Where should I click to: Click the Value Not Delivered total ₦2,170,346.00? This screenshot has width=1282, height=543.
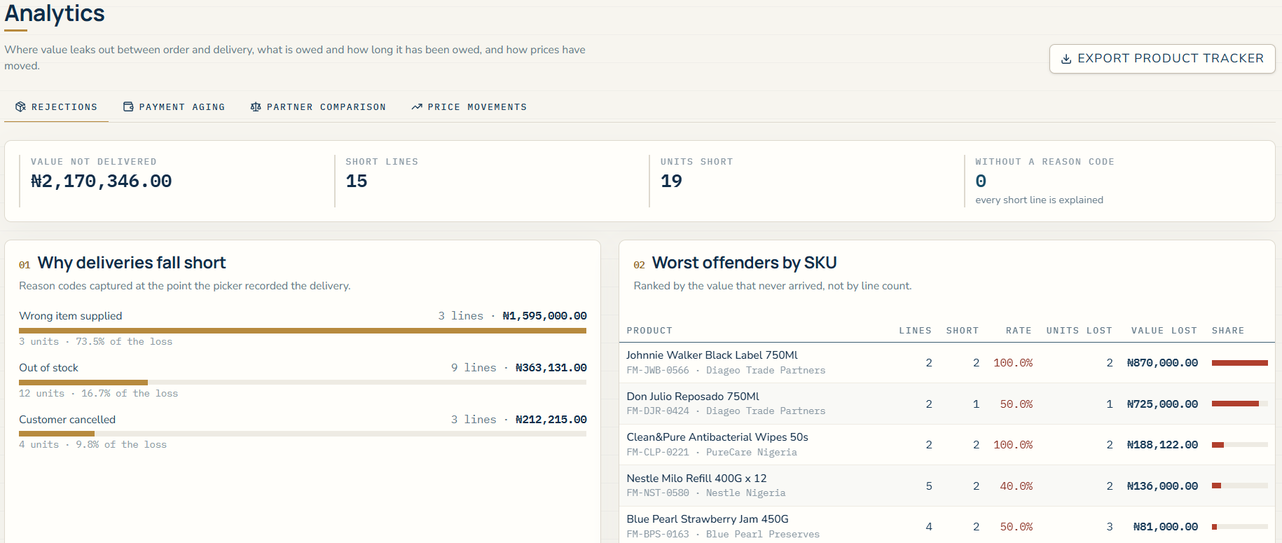[x=102, y=181]
